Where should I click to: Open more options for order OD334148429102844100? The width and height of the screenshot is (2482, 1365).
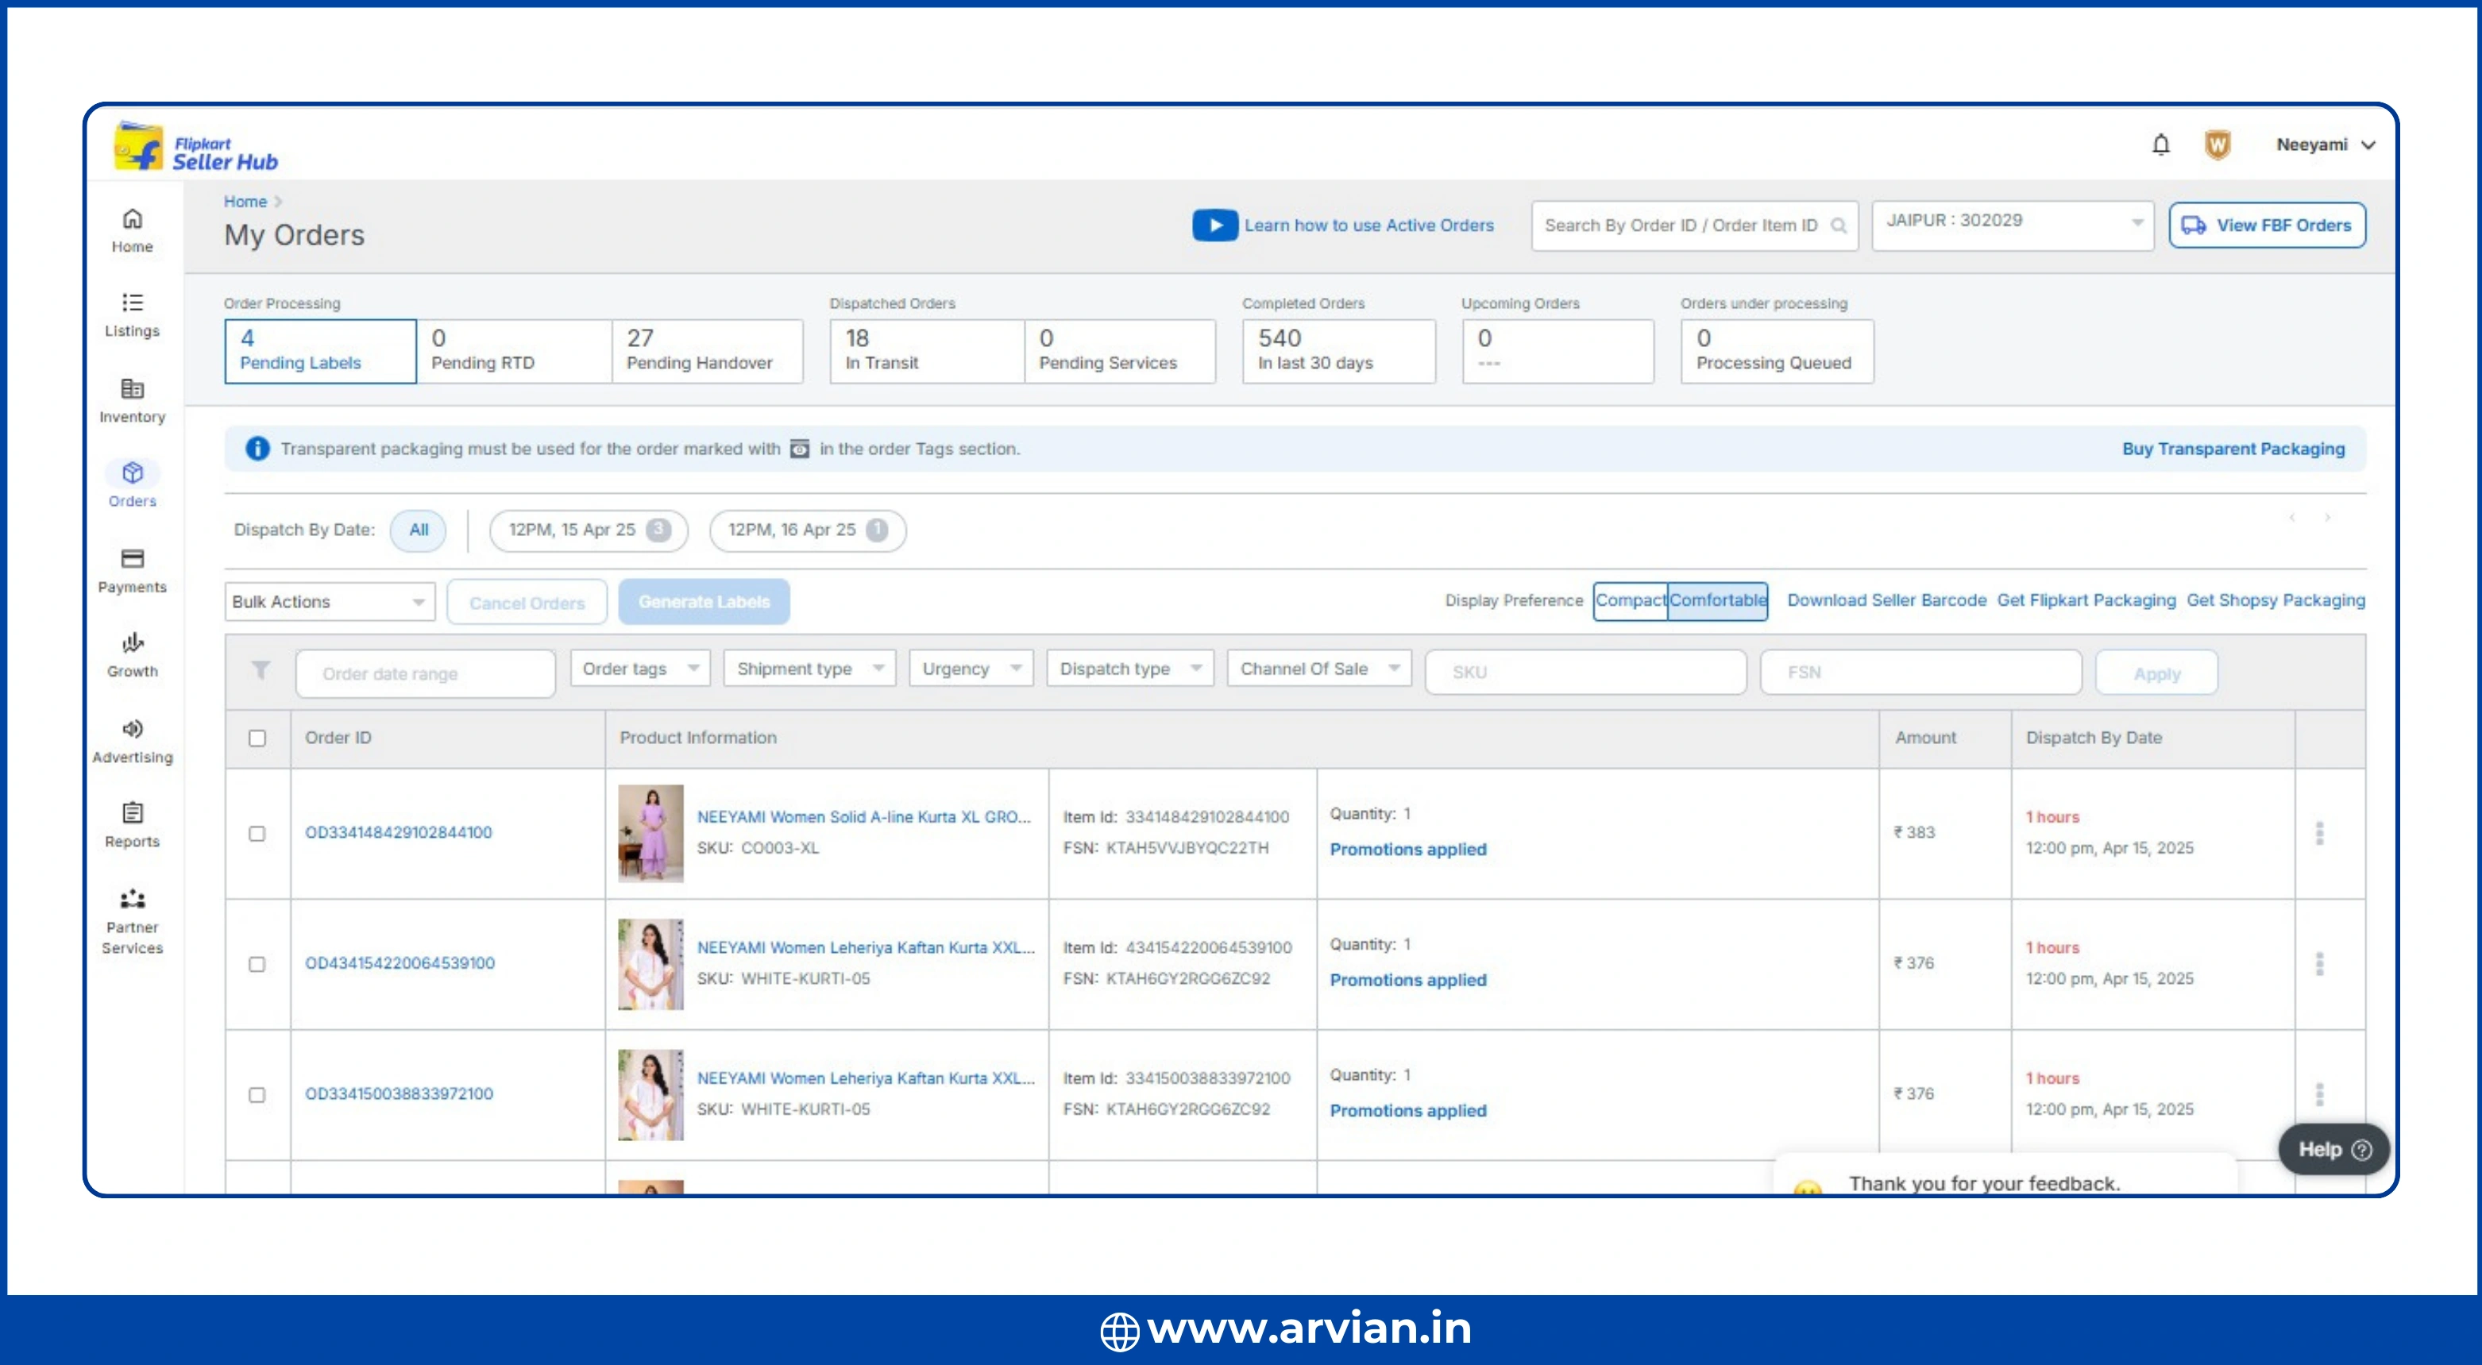point(2319,832)
